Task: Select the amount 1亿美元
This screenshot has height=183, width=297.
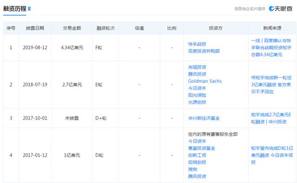Action: (x=72, y=155)
